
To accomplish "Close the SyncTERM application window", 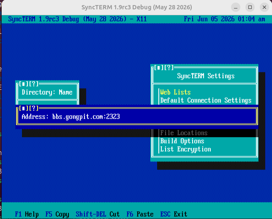I will click(264, 7).
